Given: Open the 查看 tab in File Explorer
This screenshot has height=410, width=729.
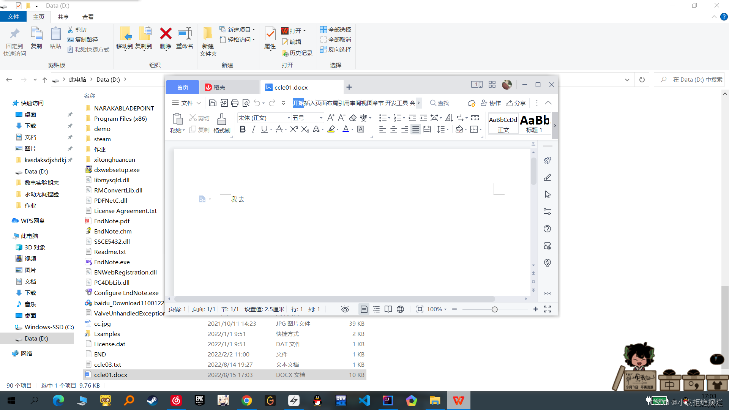Looking at the screenshot, I should point(88,17).
